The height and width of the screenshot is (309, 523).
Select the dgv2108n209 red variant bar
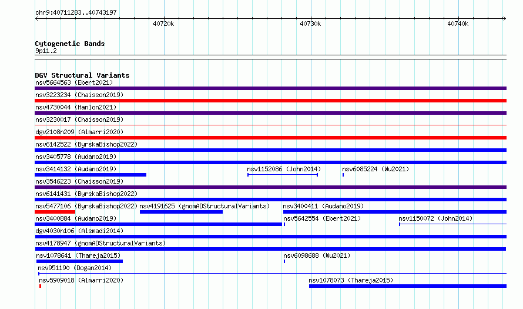pos(270,138)
